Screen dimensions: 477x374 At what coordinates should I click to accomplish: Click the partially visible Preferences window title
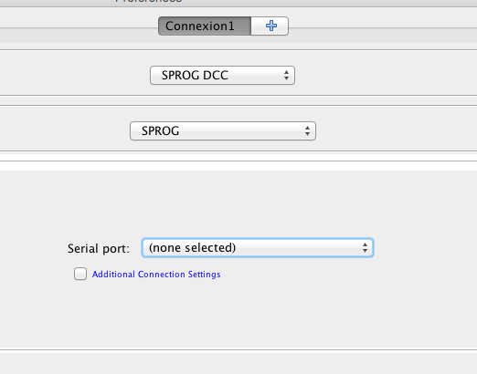tap(149, 1)
